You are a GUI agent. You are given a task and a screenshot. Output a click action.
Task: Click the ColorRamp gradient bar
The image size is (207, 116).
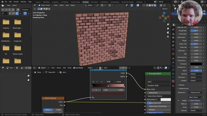[108, 85]
